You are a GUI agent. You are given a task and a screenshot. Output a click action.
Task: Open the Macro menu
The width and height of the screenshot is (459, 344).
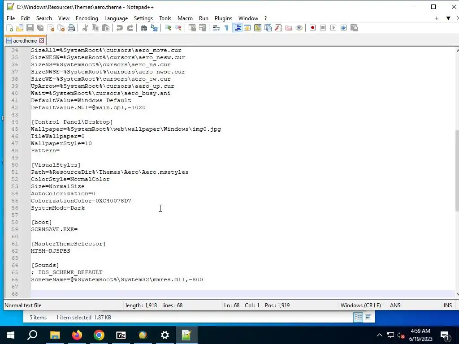(185, 18)
